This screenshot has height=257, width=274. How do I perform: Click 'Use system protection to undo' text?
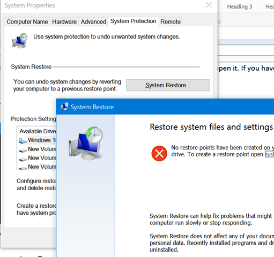(107, 37)
